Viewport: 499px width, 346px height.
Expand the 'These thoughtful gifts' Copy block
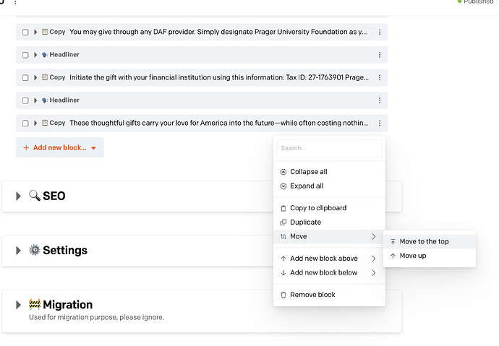coord(35,123)
